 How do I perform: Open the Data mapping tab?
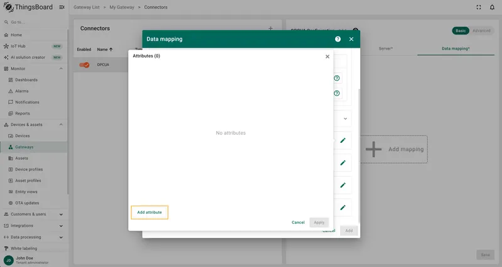[x=456, y=49]
